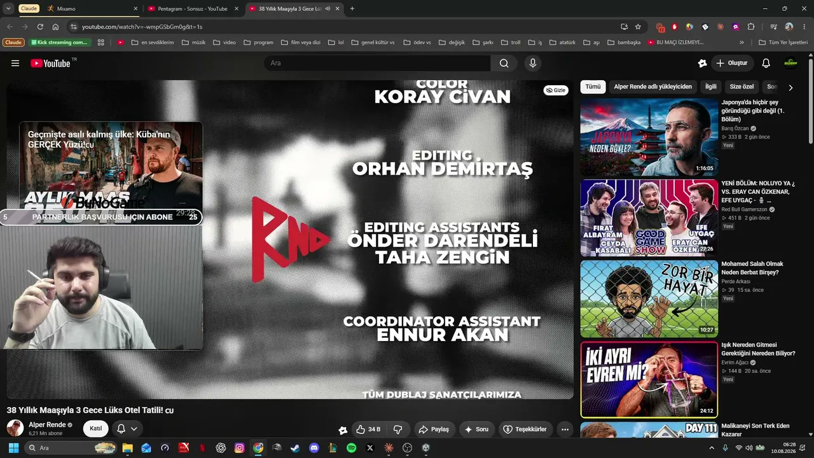Switch to Pentagram - Sonsuz YouTube tab
Viewport: 814px width, 458px height.
(192, 9)
